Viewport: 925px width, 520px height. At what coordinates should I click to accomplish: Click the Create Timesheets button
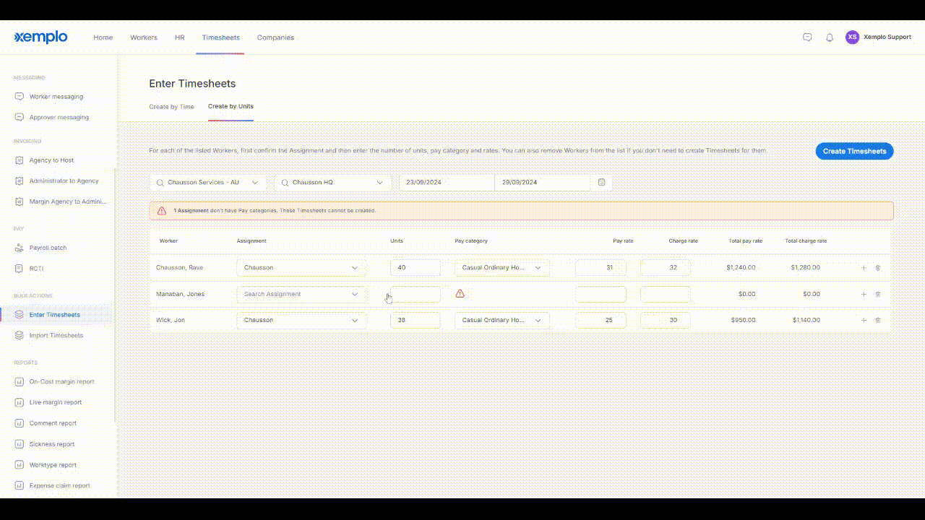pyautogui.click(x=855, y=151)
